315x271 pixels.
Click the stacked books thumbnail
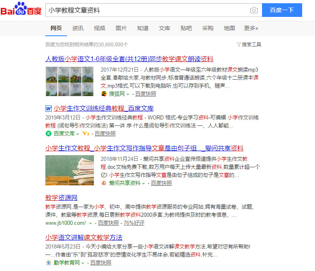[69, 170]
